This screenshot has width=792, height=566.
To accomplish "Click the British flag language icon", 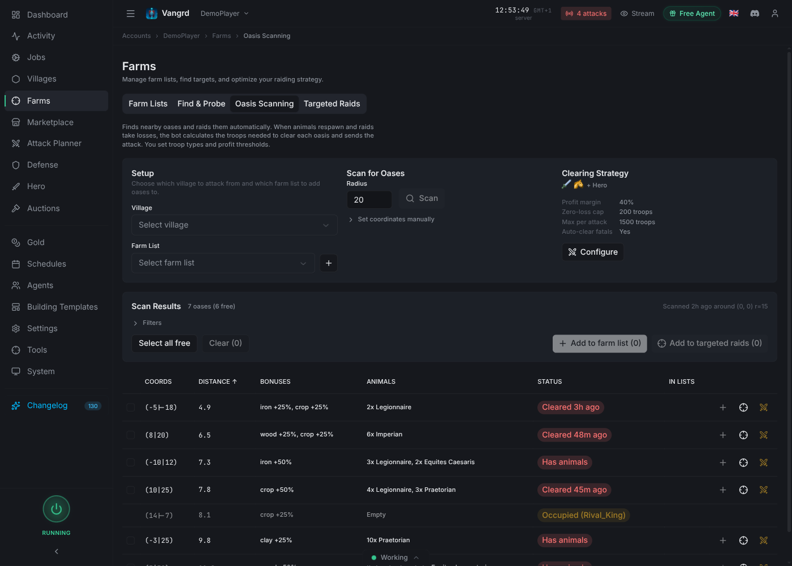I will pyautogui.click(x=734, y=13).
